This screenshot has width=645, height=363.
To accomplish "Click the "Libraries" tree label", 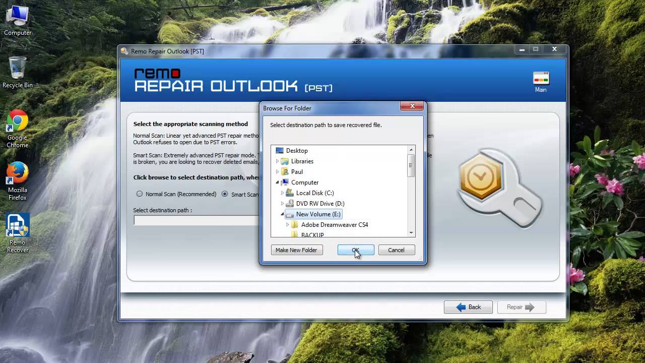I will pyautogui.click(x=302, y=161).
